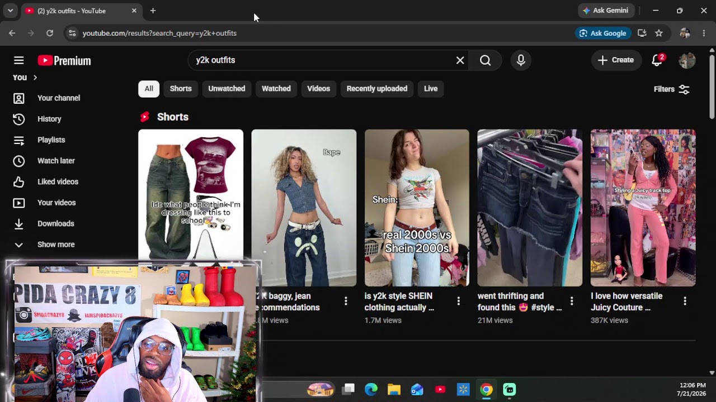This screenshot has height=402, width=716.
Task: Play the Juicy track top Short thumbnail
Action: [x=643, y=208]
